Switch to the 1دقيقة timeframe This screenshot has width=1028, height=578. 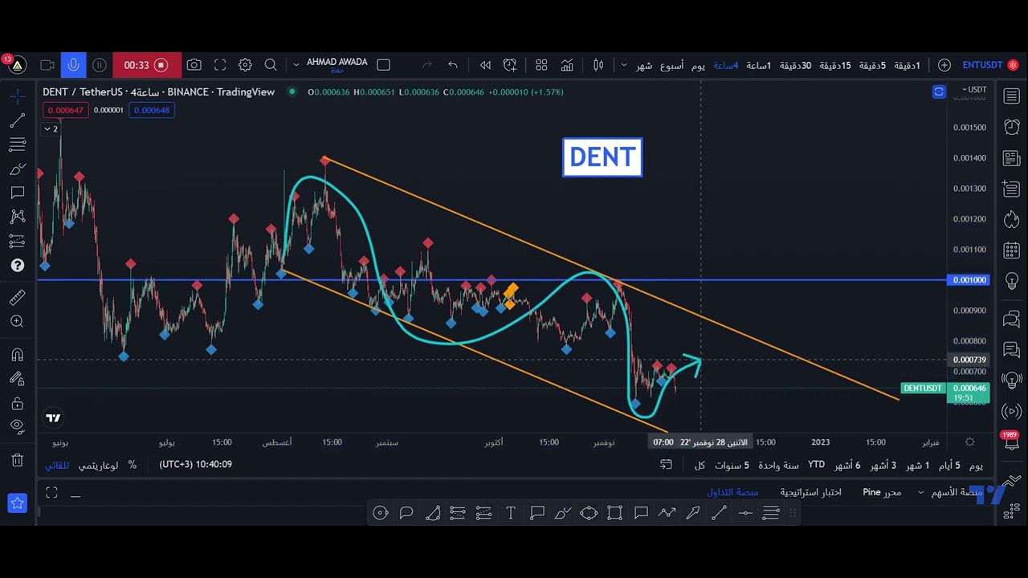[907, 65]
